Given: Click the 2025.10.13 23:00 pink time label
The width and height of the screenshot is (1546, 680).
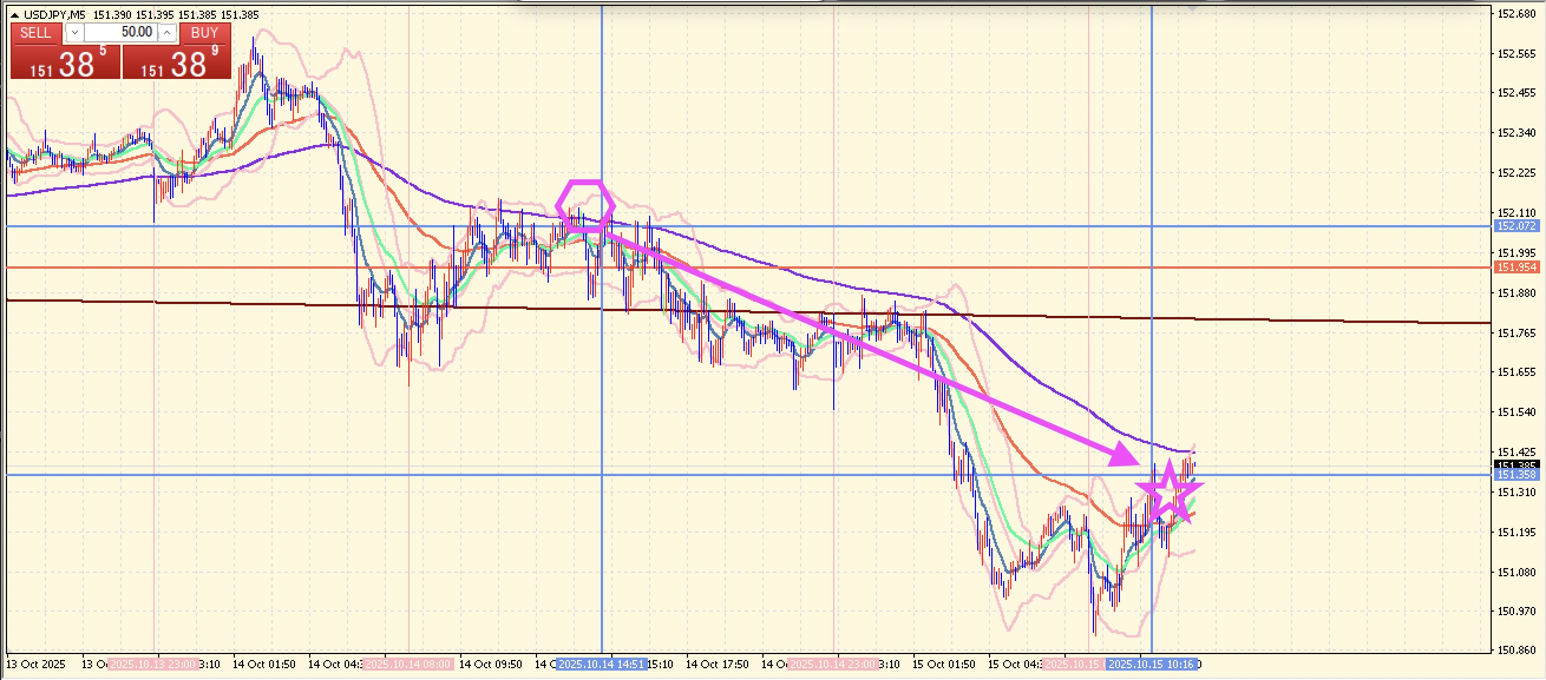Looking at the screenshot, I should tap(153, 665).
